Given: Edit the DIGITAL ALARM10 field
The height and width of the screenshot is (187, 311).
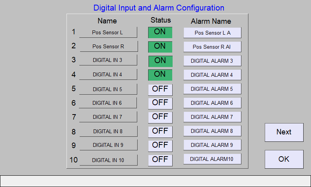Looking at the screenshot, I should pyautogui.click(x=212, y=159).
